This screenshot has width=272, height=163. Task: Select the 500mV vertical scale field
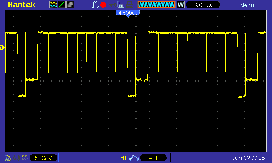point(44,158)
